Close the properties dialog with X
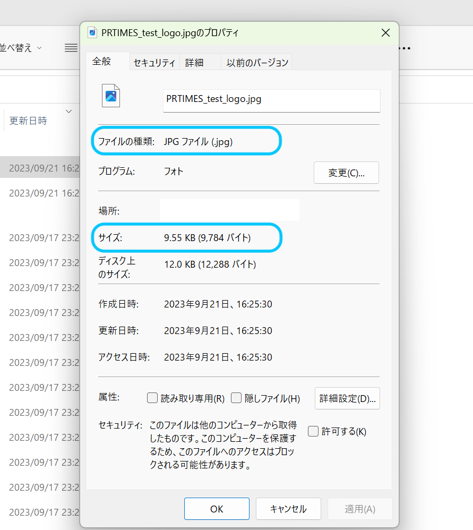Viewport: 473px width, 530px height. point(386,33)
